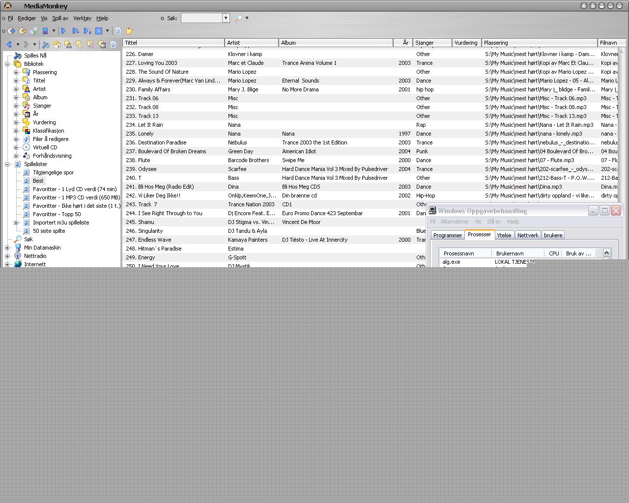Click the house-shaped Library toolbar icon

[x=57, y=45]
